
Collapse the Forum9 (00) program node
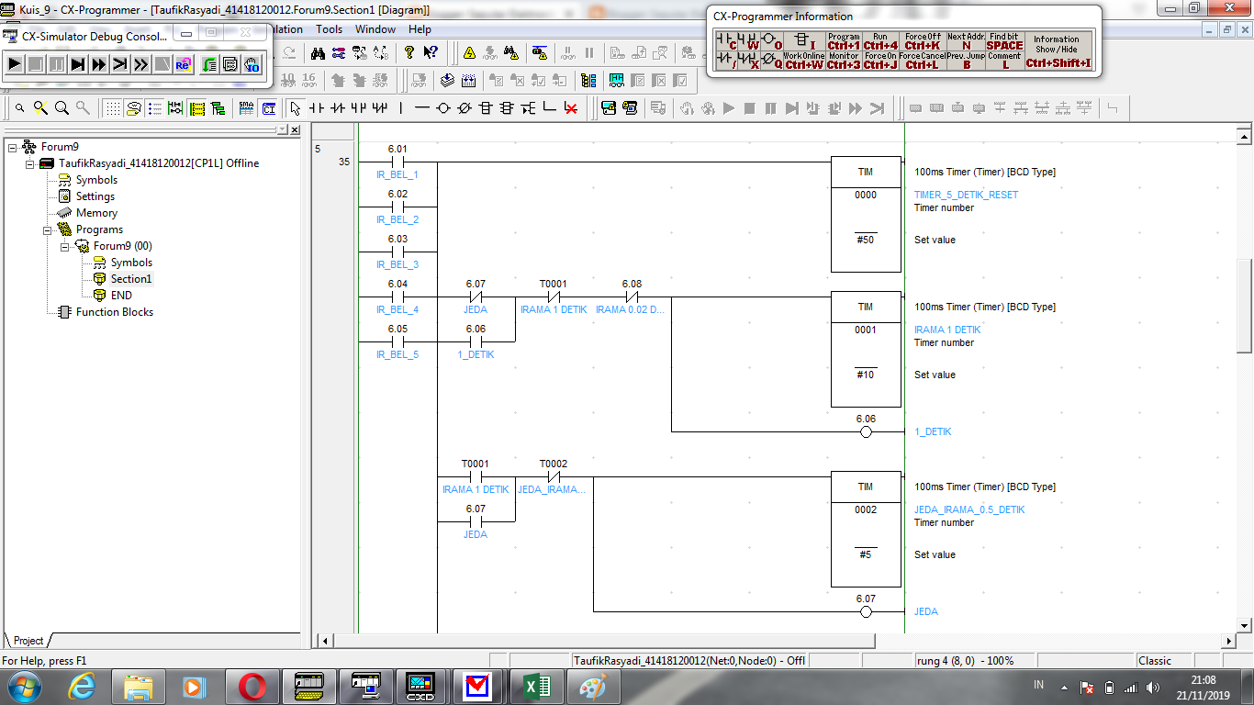62,245
